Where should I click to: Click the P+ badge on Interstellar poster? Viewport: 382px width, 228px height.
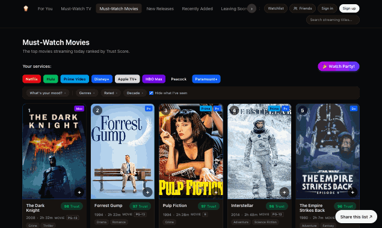click(x=285, y=109)
